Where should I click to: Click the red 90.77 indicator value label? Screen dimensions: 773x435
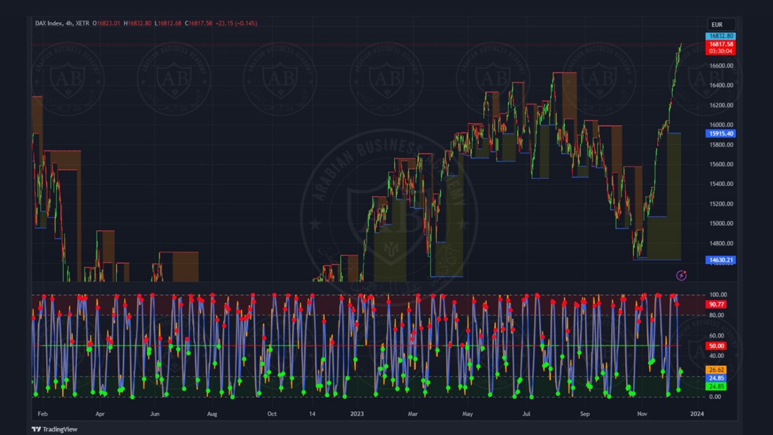[716, 305]
